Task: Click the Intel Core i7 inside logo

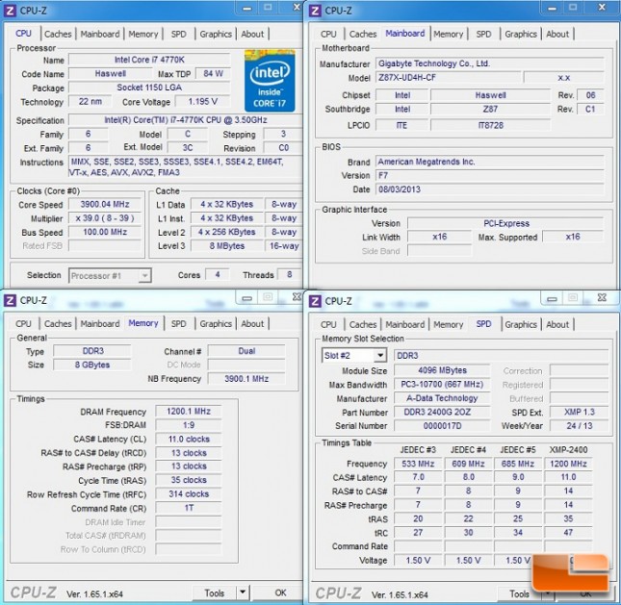Action: click(270, 81)
